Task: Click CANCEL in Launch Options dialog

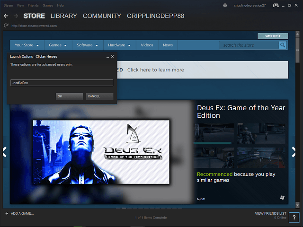Action: [x=99, y=96]
